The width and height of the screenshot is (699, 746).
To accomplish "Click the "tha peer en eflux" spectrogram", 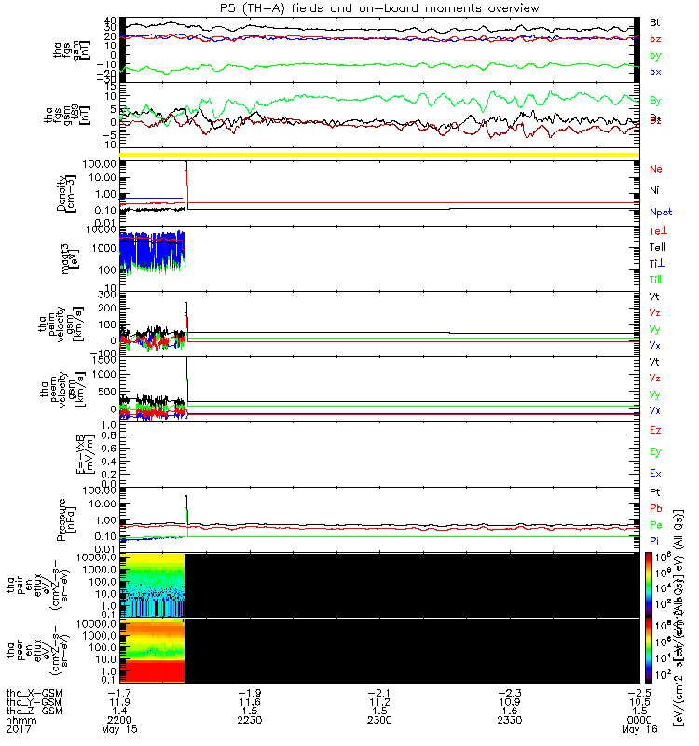I will 379,651.
